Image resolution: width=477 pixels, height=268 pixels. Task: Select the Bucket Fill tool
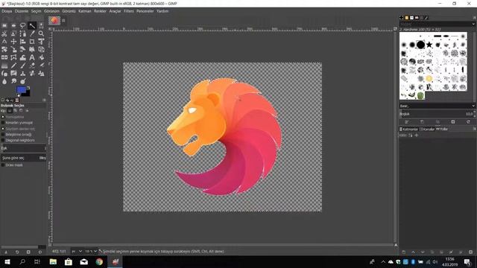(x=41, y=57)
